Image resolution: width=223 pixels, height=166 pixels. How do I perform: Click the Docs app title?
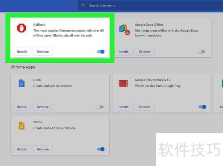(37, 80)
